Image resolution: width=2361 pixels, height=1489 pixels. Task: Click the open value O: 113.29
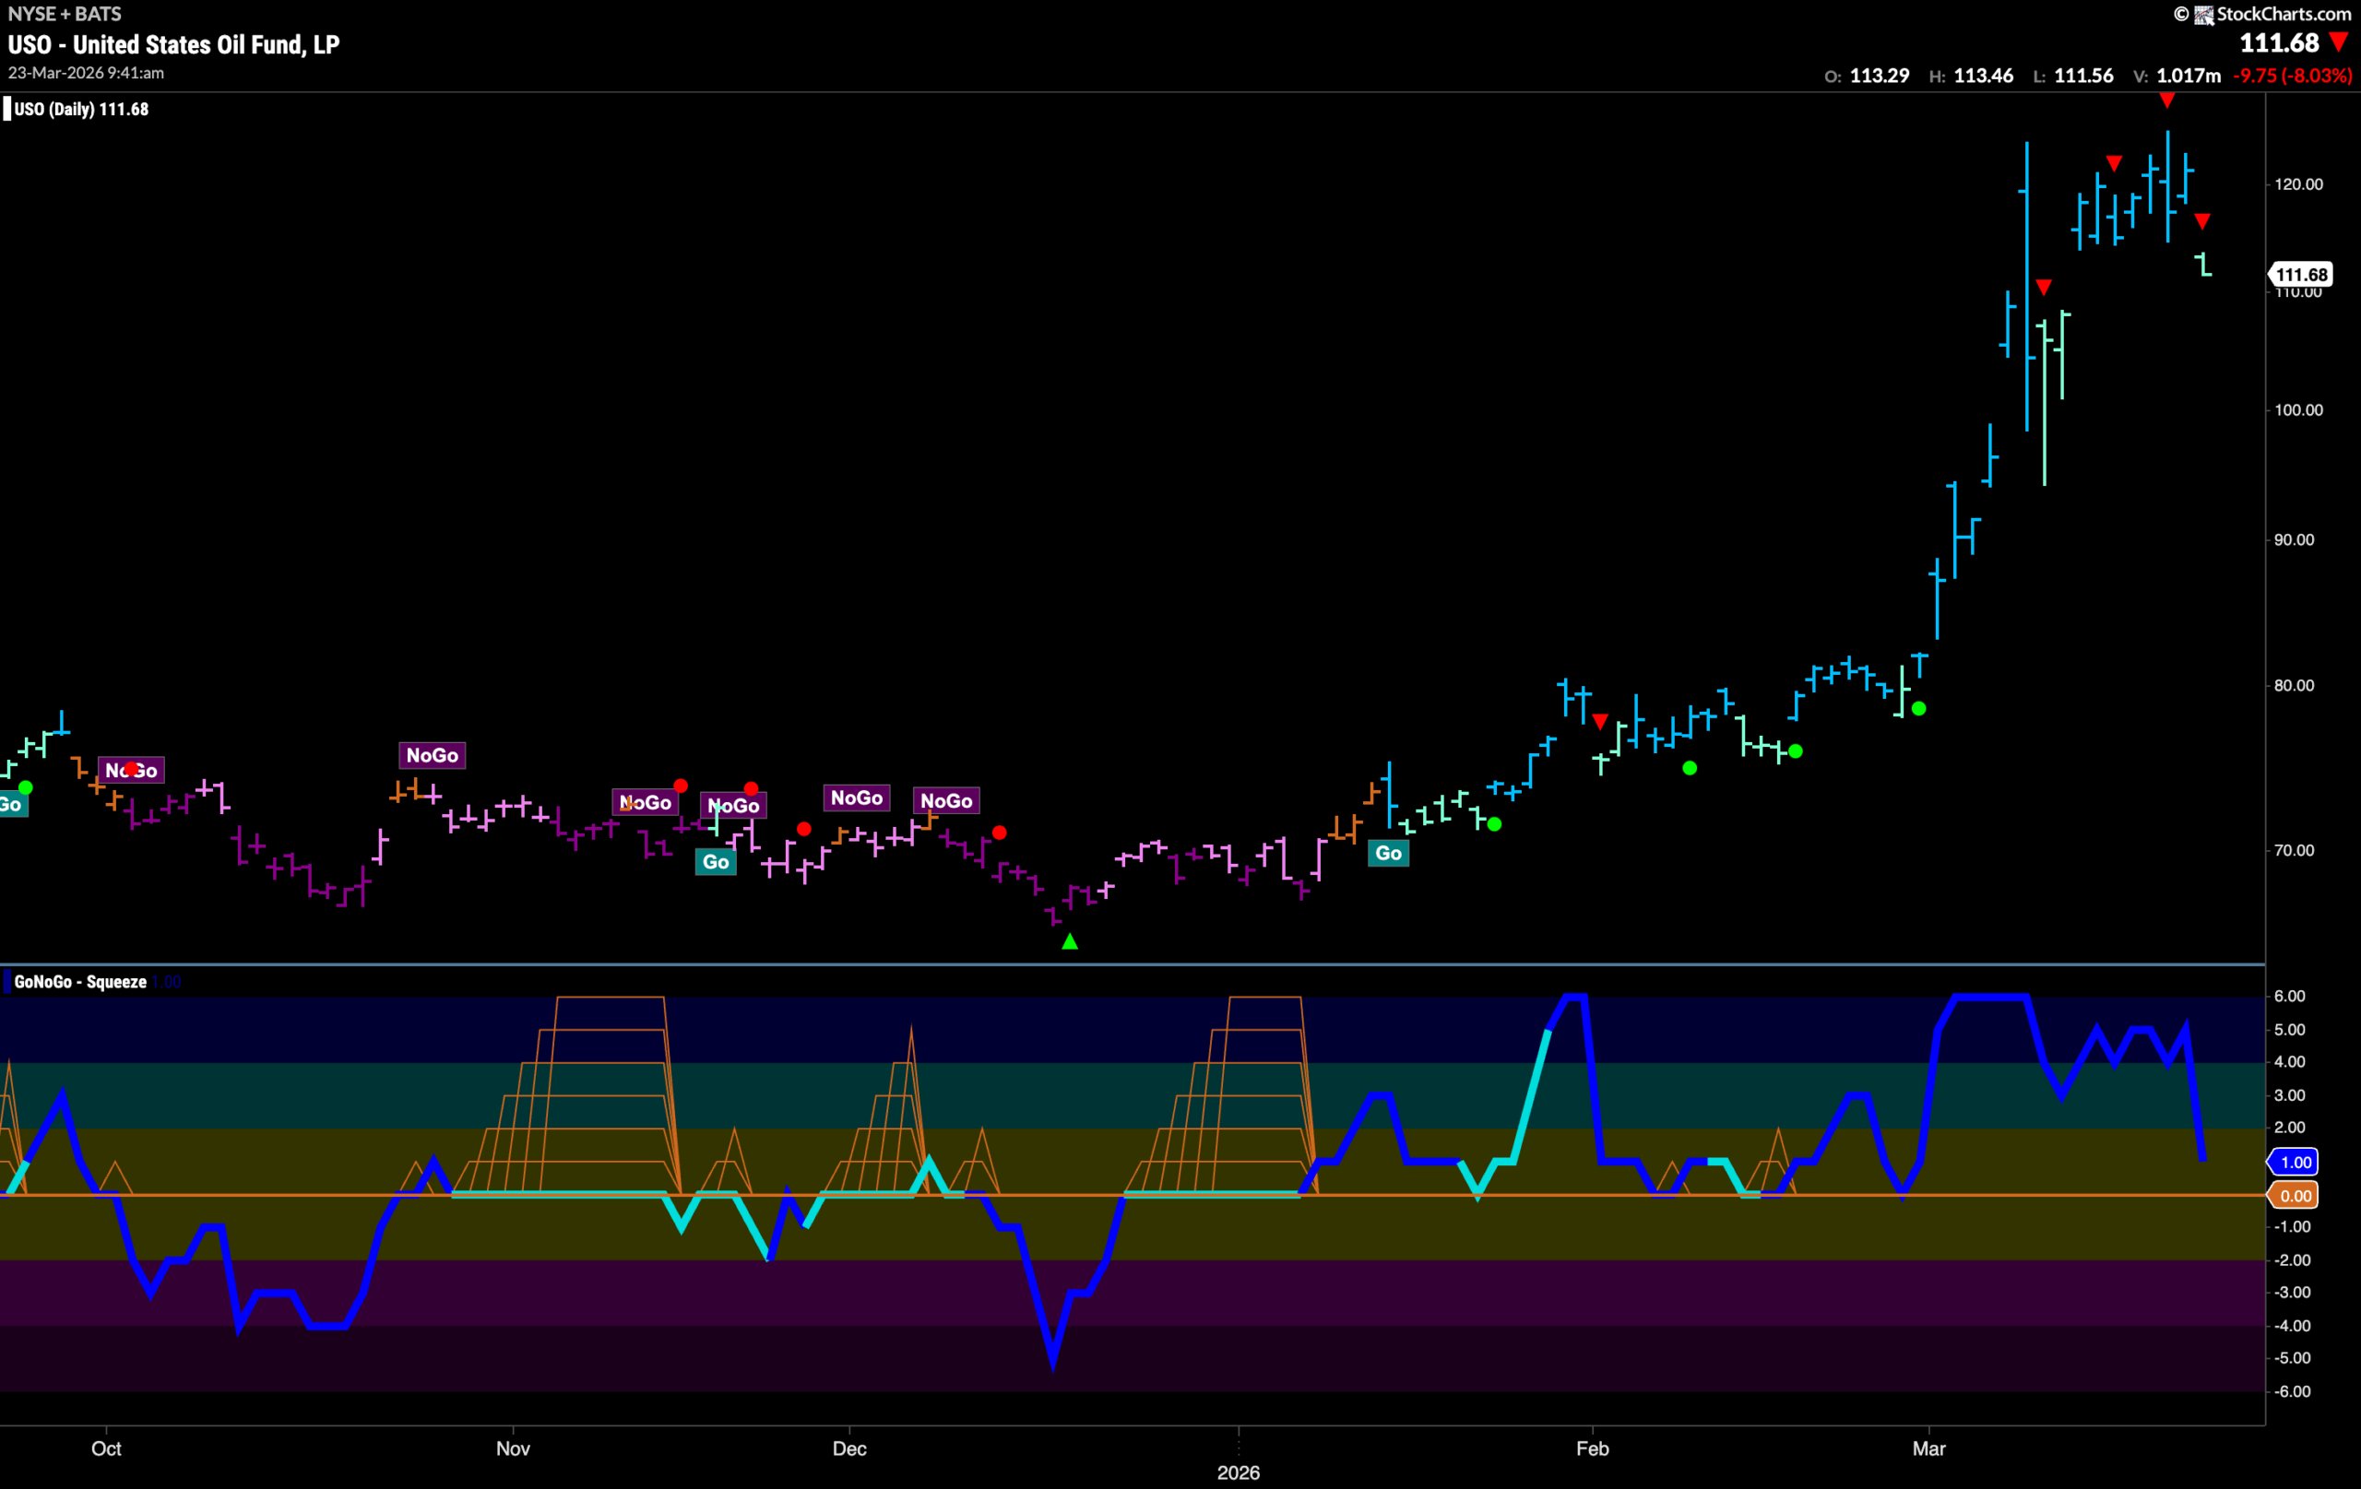tap(1867, 76)
